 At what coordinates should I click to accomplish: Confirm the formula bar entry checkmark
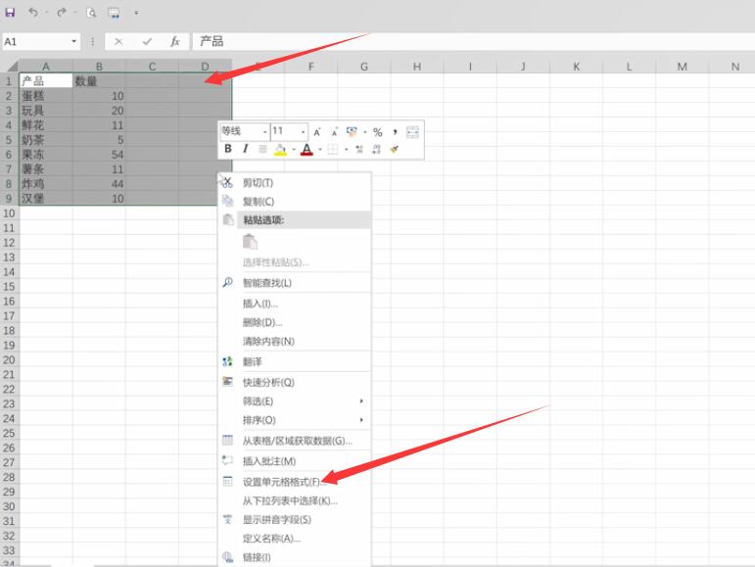click(147, 42)
